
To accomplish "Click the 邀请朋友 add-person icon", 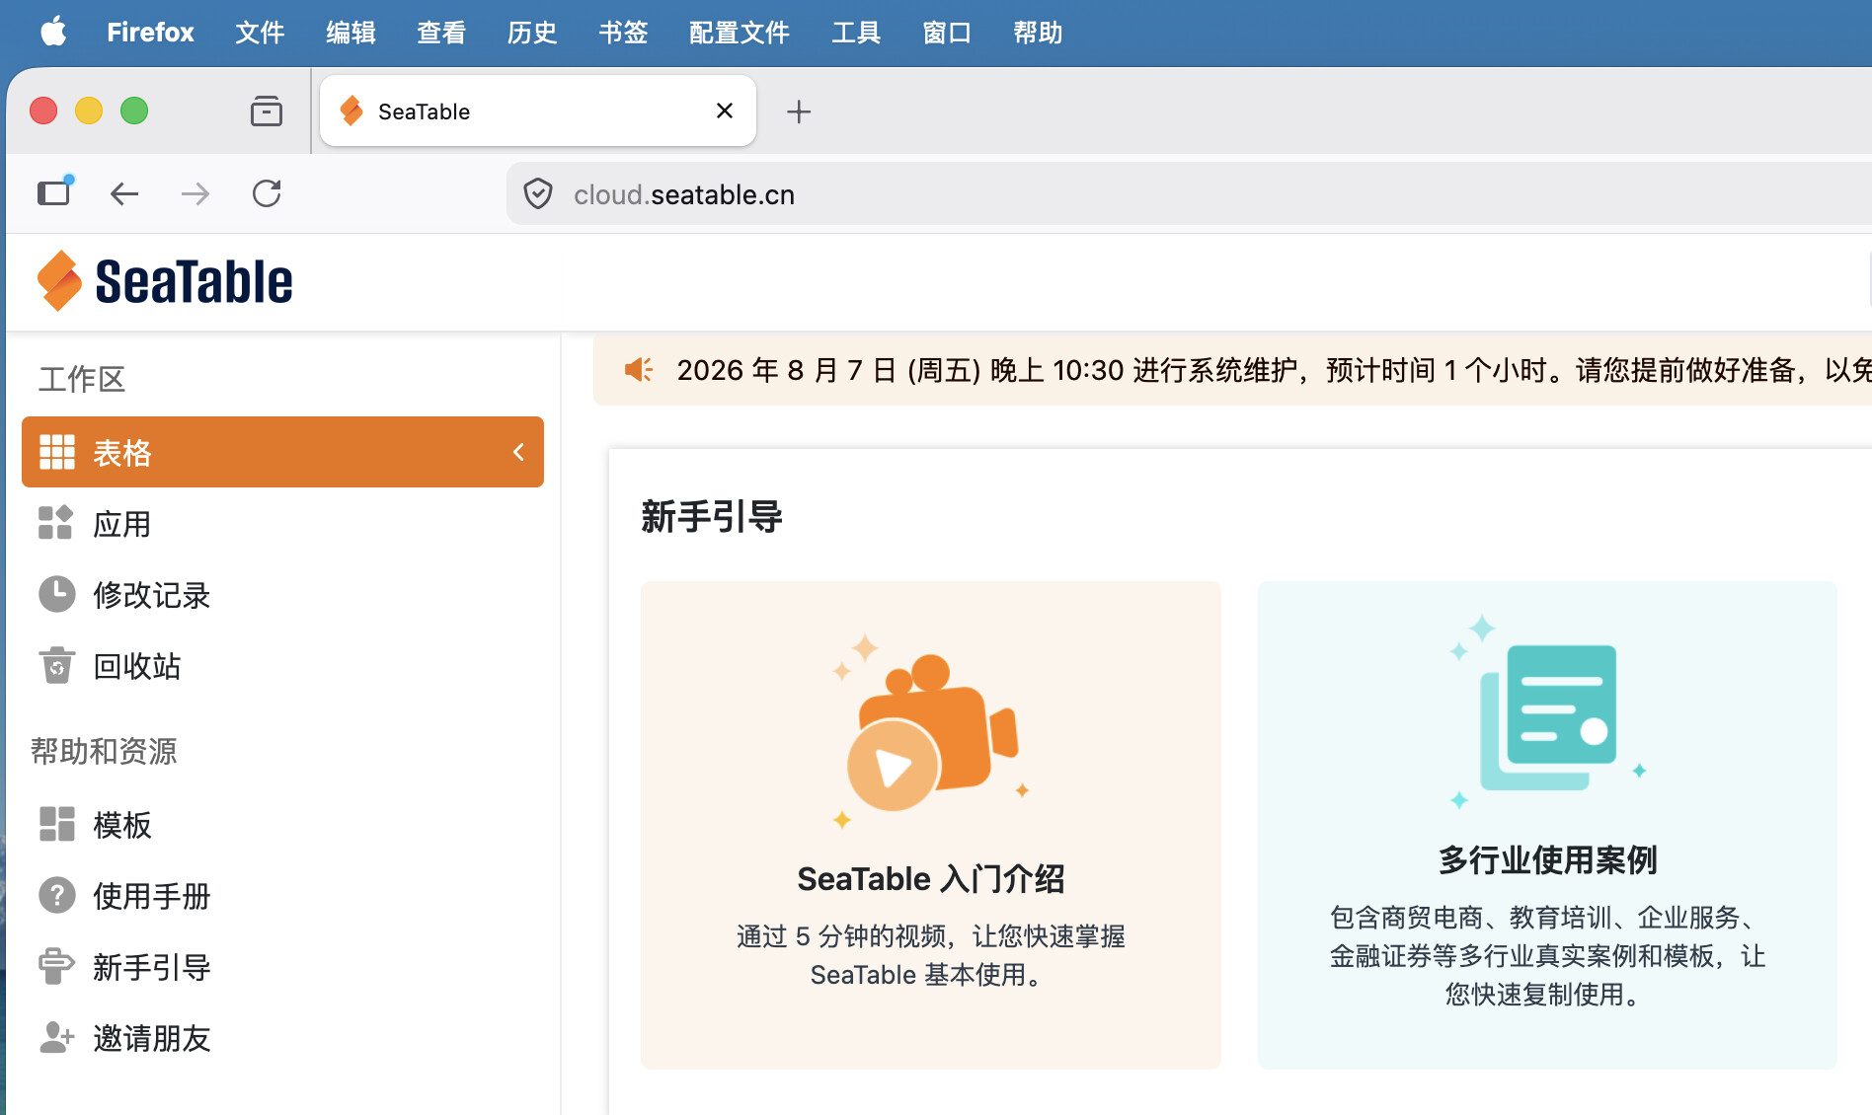I will pos(57,1037).
